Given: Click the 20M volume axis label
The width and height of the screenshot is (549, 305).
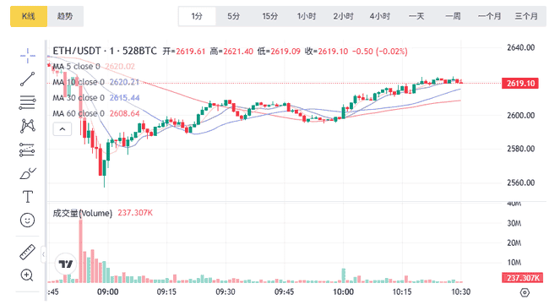Looking at the screenshot, I should point(514,243).
